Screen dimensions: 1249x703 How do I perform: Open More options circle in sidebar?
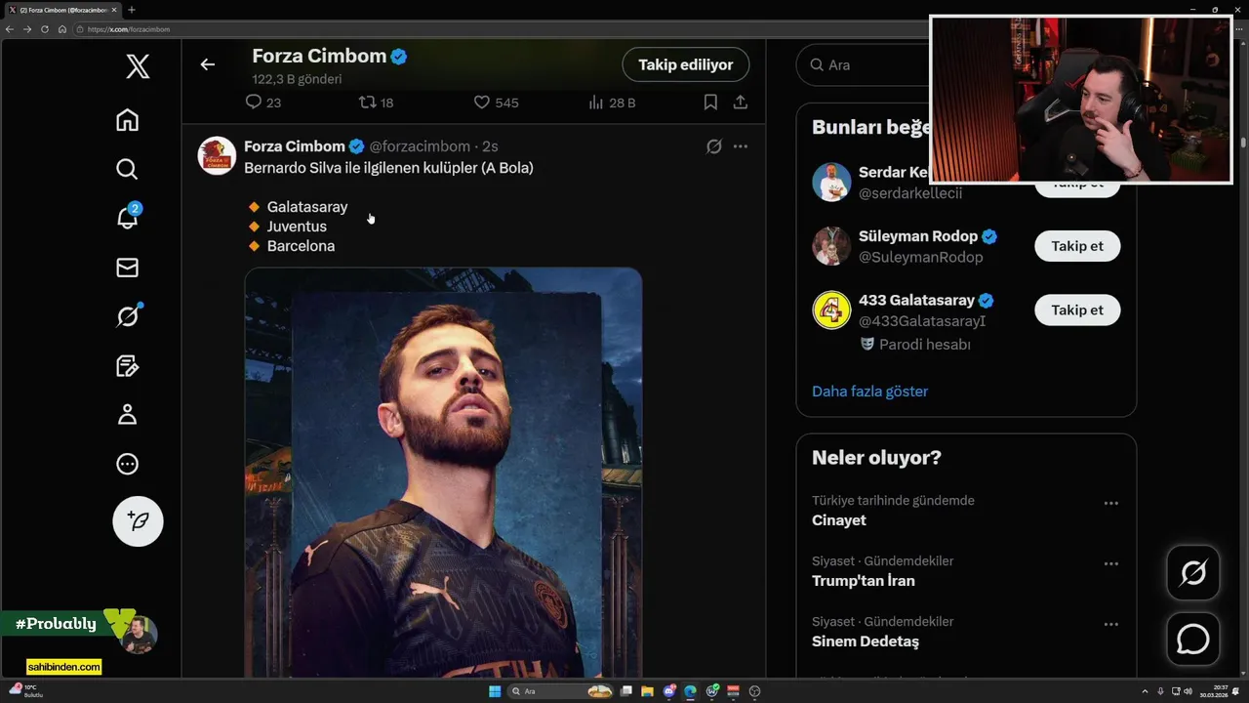pos(127,465)
